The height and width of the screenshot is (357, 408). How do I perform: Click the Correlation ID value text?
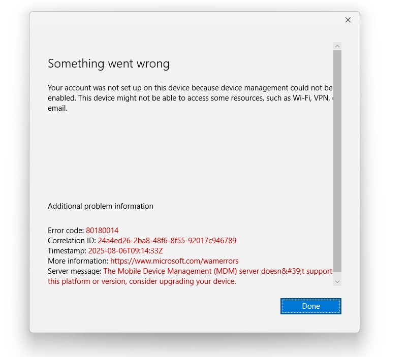point(167,241)
